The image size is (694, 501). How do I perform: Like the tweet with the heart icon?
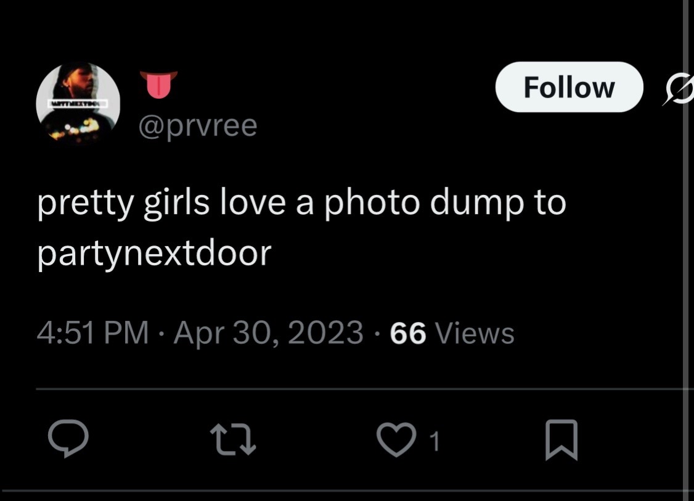[396, 439]
